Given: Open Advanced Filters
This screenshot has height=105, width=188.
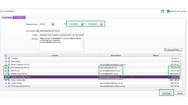Looking at the screenshot, I should [x=173, y=50].
